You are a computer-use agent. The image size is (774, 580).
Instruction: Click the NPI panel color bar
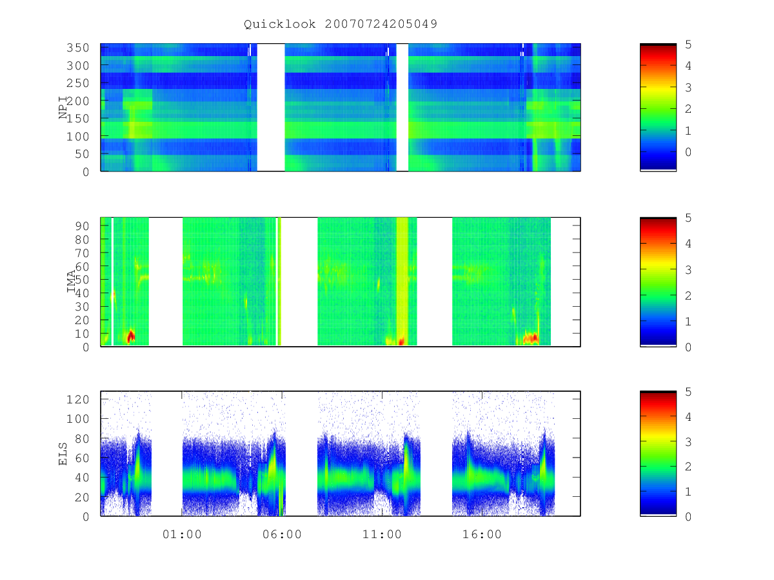pyautogui.click(x=658, y=108)
